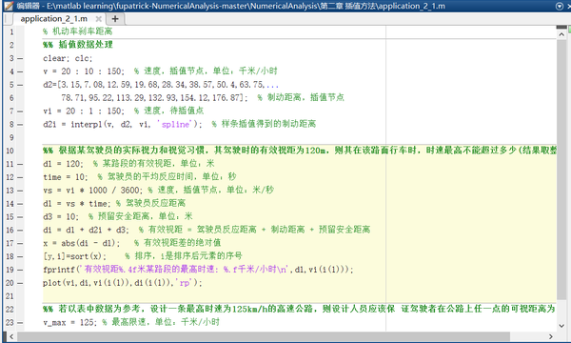The width and height of the screenshot is (571, 343).
Task: Close the application_2_1.m tab with the x icon
Action: pyautogui.click(x=98, y=19)
